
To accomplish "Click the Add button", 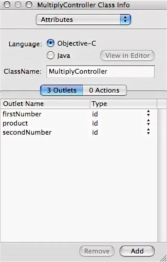I will [137, 251].
